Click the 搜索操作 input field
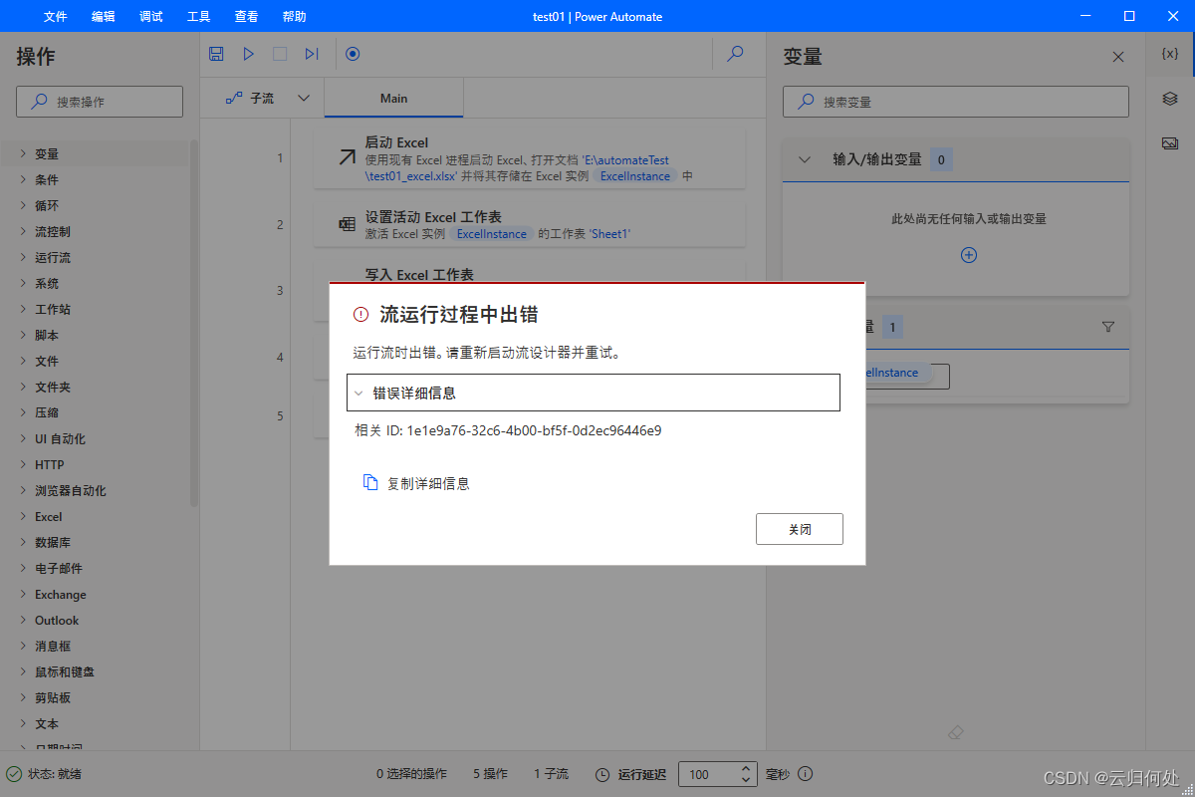 (99, 101)
